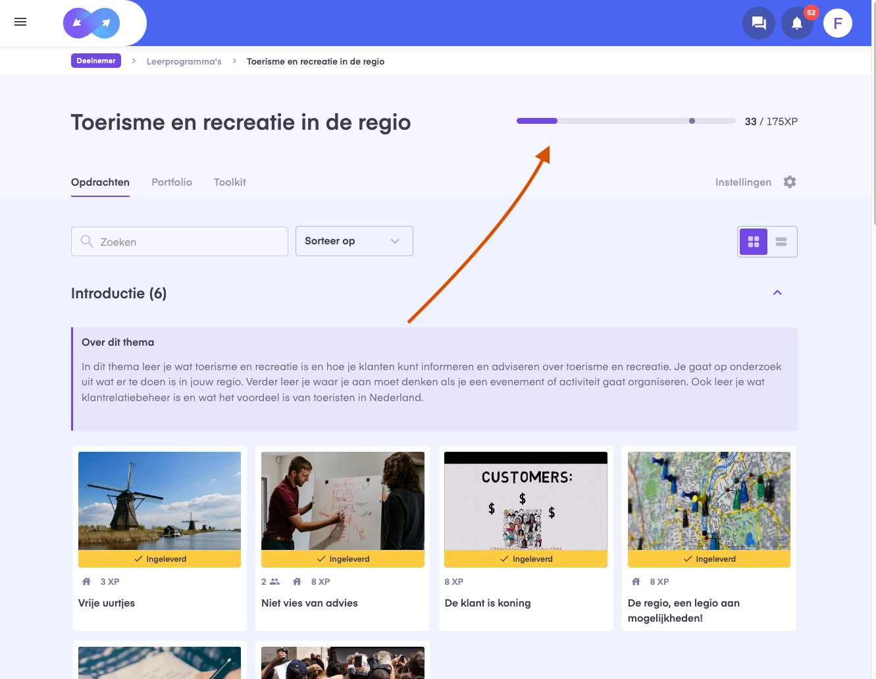Image resolution: width=876 pixels, height=679 pixels.
Task: Click the infinity logo in header
Action: (x=91, y=23)
